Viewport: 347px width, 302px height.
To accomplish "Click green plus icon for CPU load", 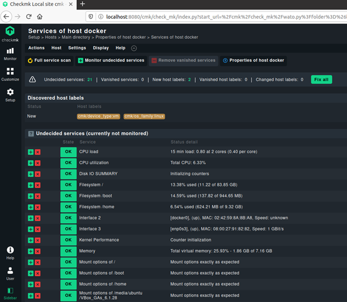I will [x=31, y=152].
